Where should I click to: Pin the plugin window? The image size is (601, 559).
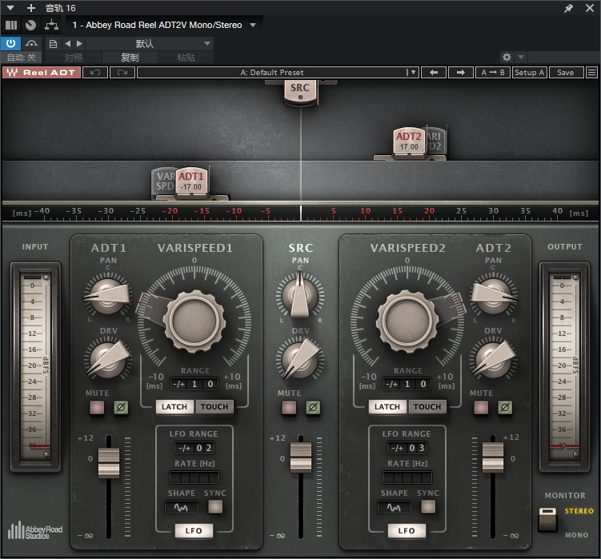[x=568, y=8]
